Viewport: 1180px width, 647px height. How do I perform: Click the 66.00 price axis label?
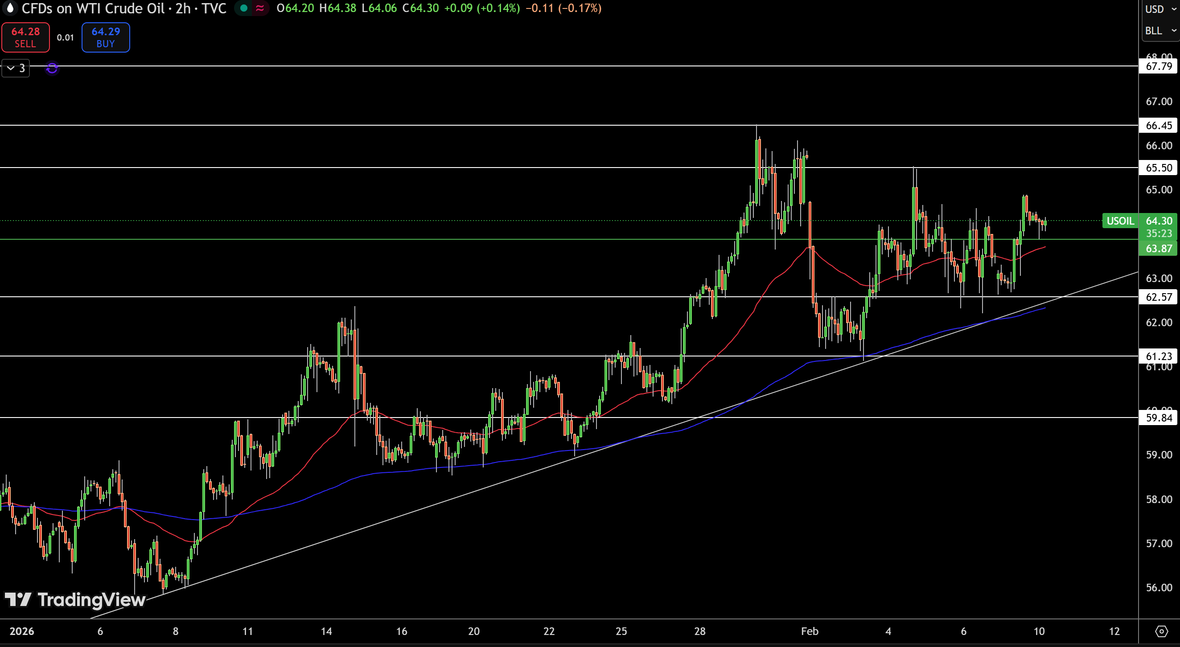click(1159, 146)
